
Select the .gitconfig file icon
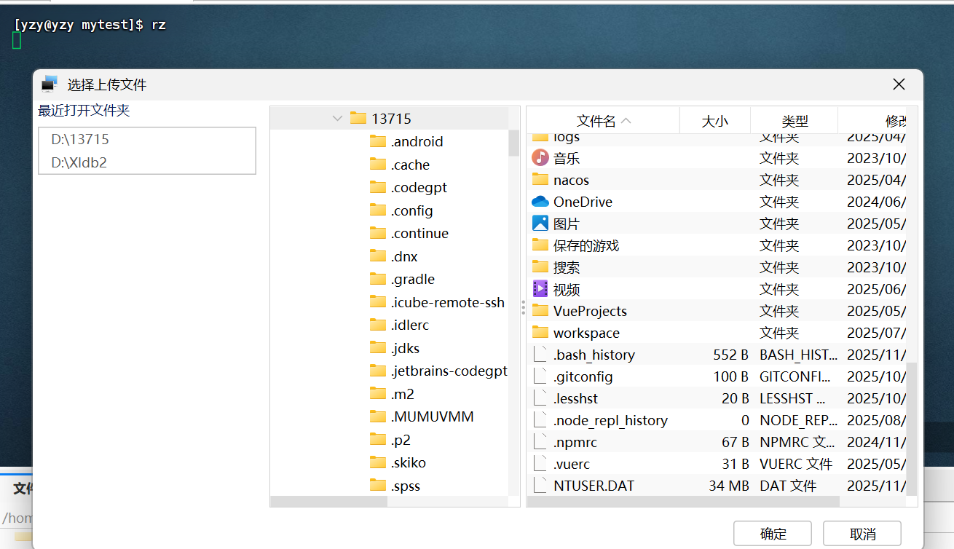[x=540, y=376]
